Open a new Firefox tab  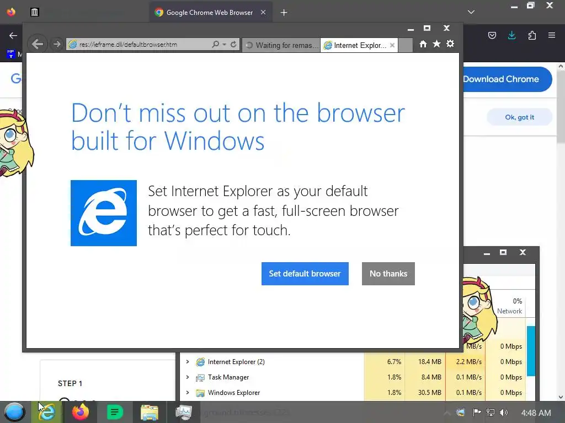284,13
